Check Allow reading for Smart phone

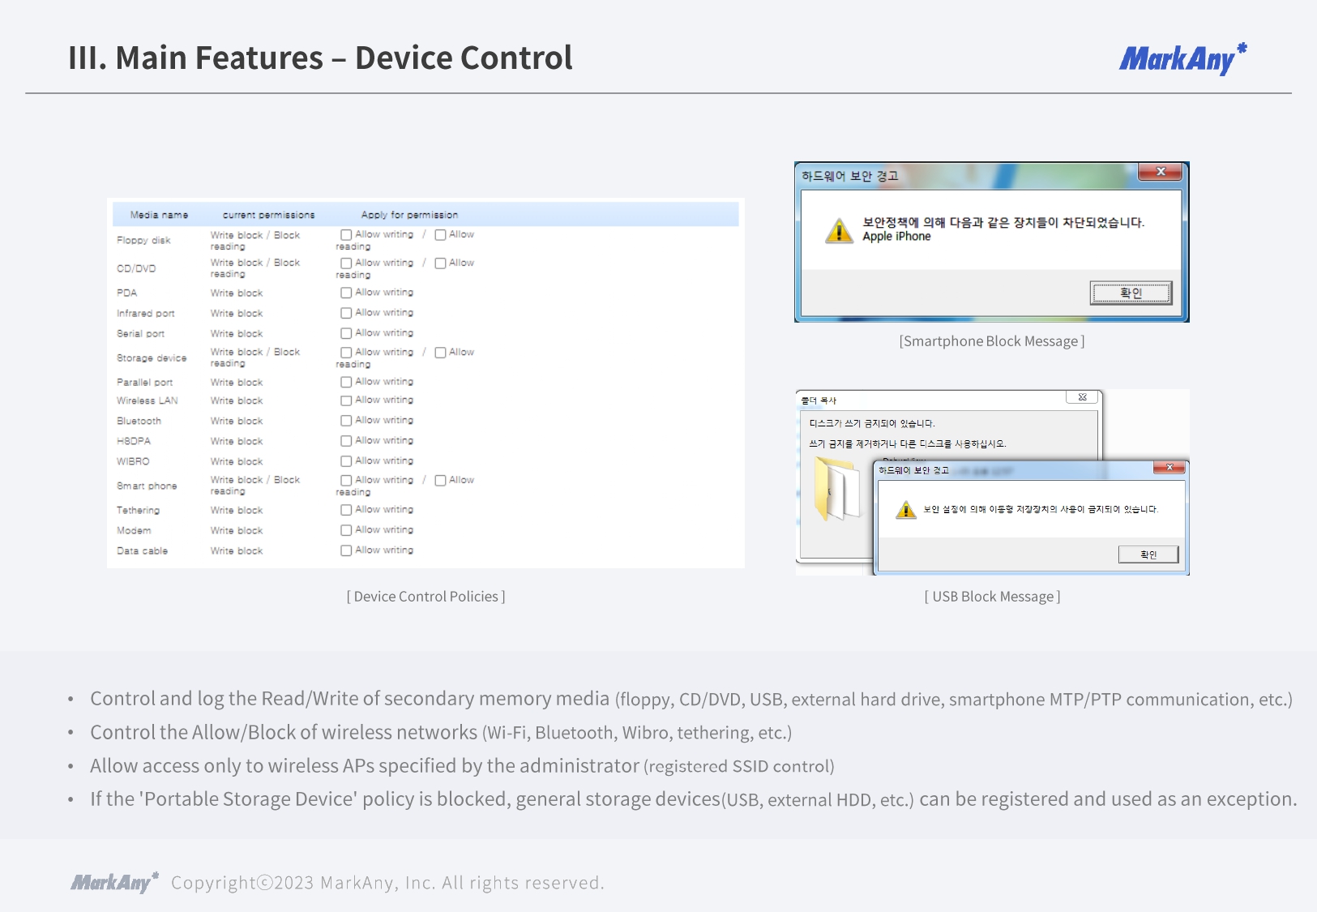click(440, 481)
